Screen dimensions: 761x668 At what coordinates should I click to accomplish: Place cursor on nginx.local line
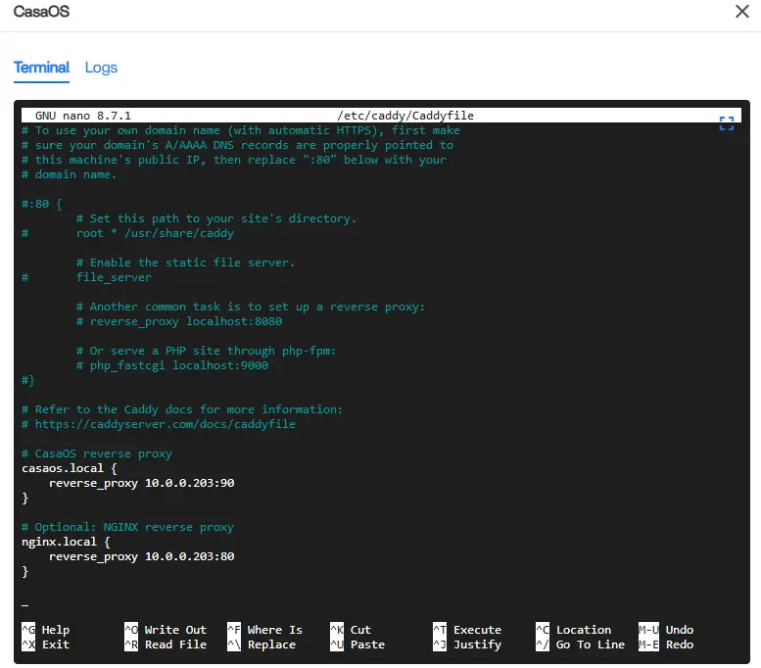pyautogui.click(x=66, y=542)
